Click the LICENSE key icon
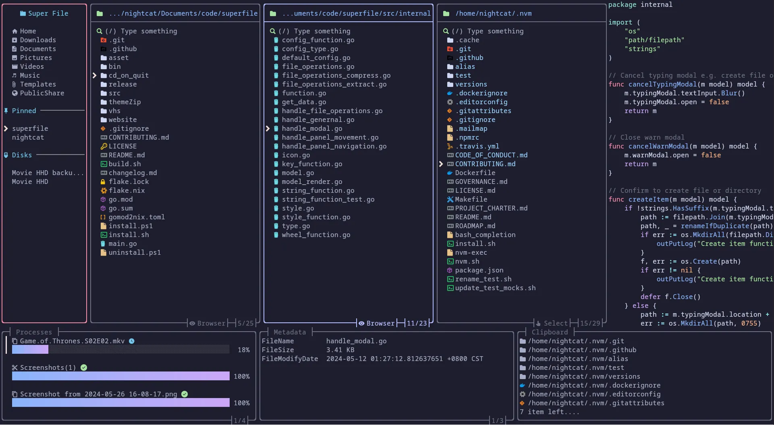Viewport: 774px width, 425px height. [104, 146]
